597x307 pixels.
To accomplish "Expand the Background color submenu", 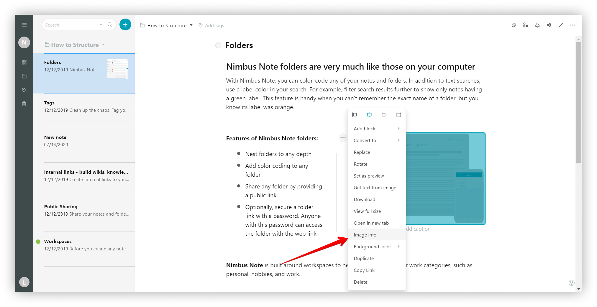I will 377,247.
